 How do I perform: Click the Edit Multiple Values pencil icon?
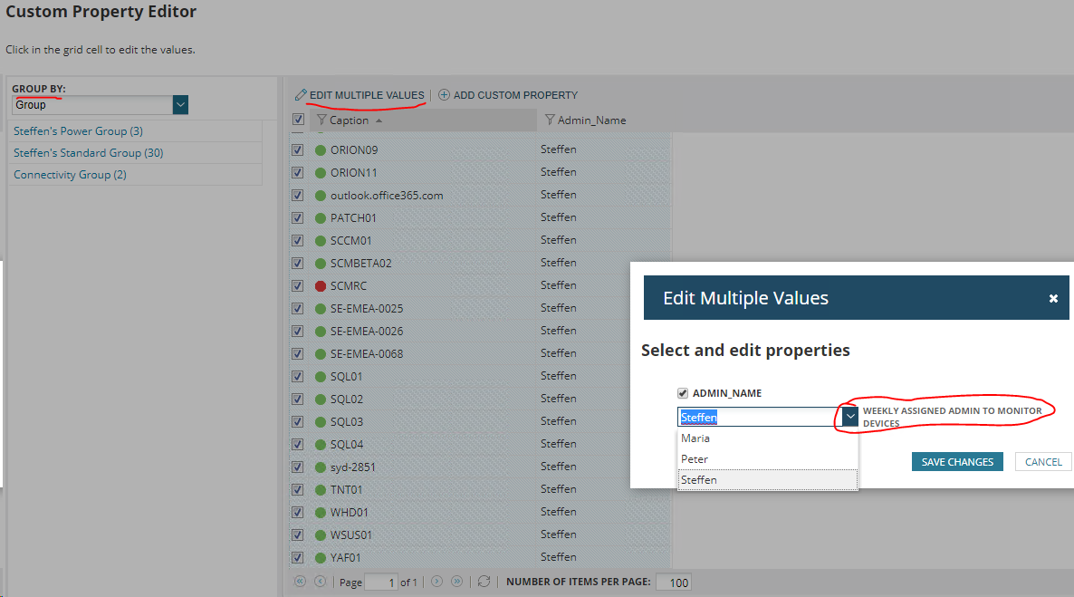click(301, 94)
